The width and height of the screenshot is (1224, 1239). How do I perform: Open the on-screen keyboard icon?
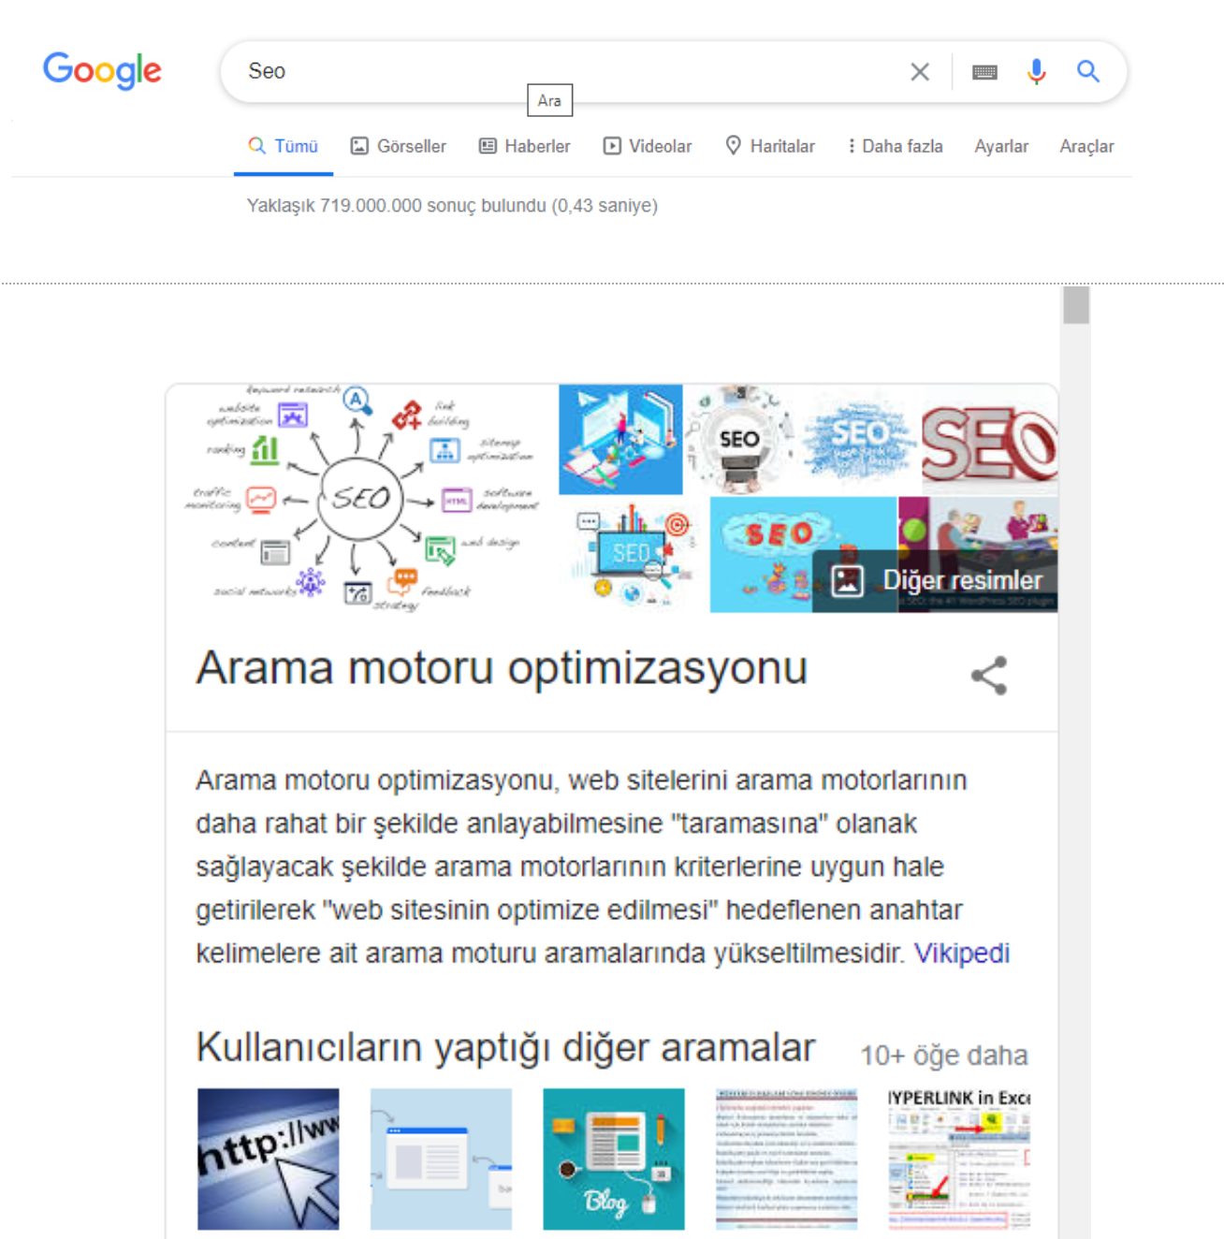point(984,72)
